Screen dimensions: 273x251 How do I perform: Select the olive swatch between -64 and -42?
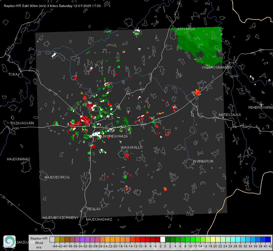click(x=57, y=240)
